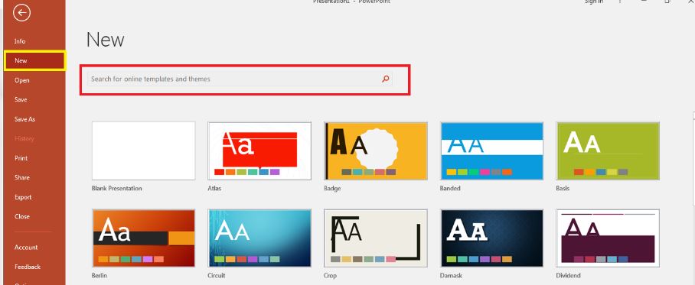Choose Open from the sidebar
The image size is (695, 285).
[x=21, y=80]
